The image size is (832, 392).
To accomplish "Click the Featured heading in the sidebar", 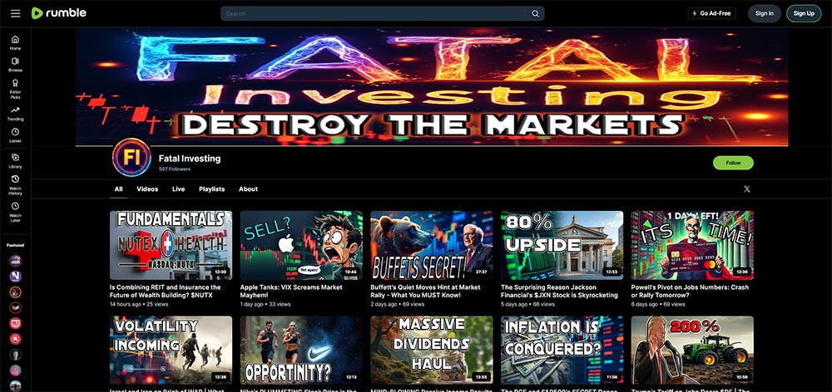I will [x=15, y=245].
